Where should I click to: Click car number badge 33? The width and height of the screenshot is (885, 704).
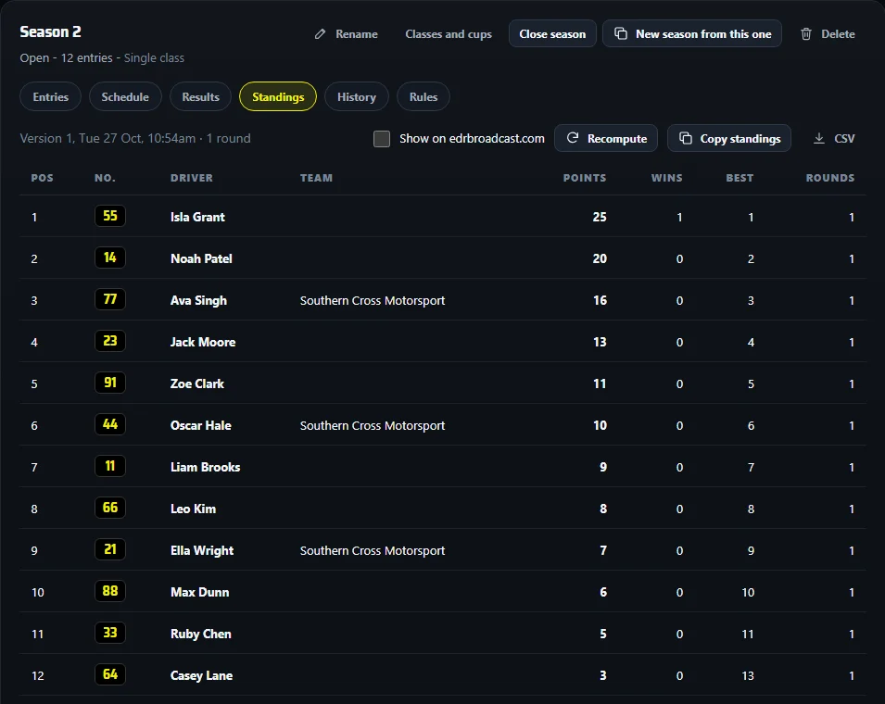[x=110, y=634]
